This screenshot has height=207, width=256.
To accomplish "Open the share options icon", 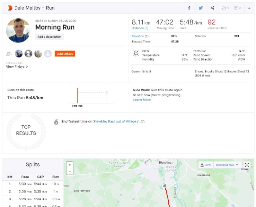I will tap(212, 8).
